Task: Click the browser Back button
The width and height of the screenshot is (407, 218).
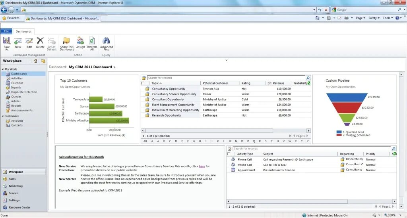Action: 4,10
